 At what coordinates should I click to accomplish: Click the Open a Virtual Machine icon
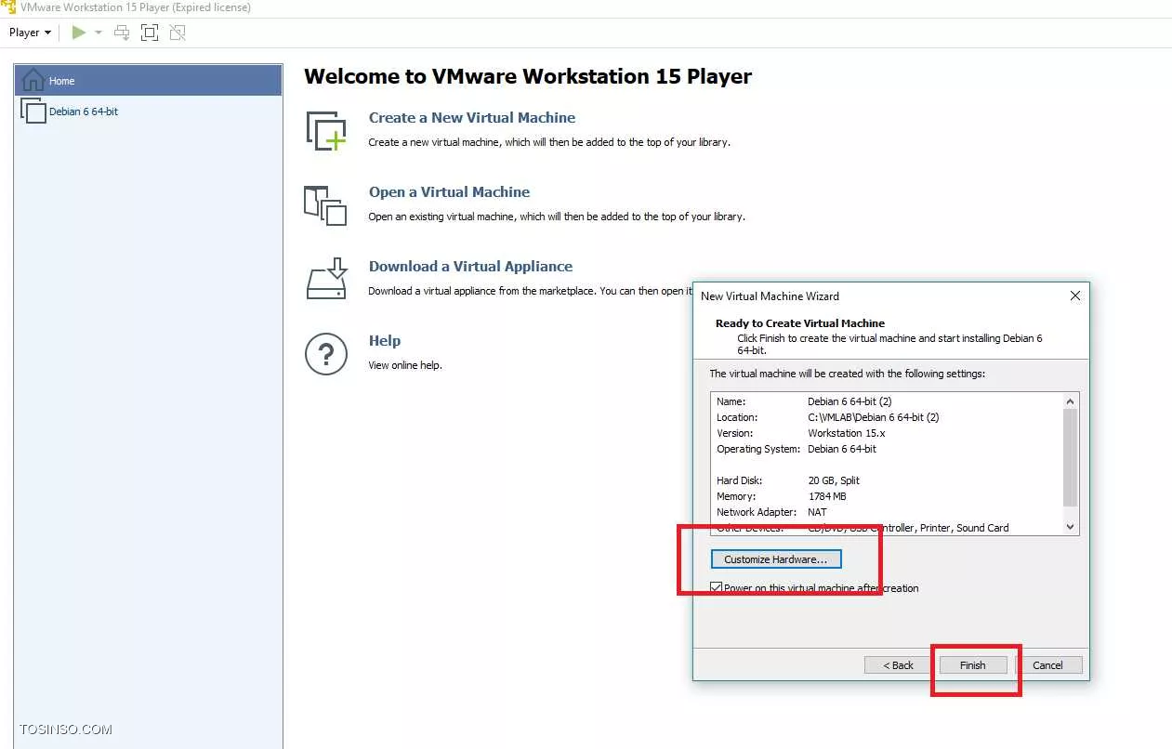coord(326,204)
